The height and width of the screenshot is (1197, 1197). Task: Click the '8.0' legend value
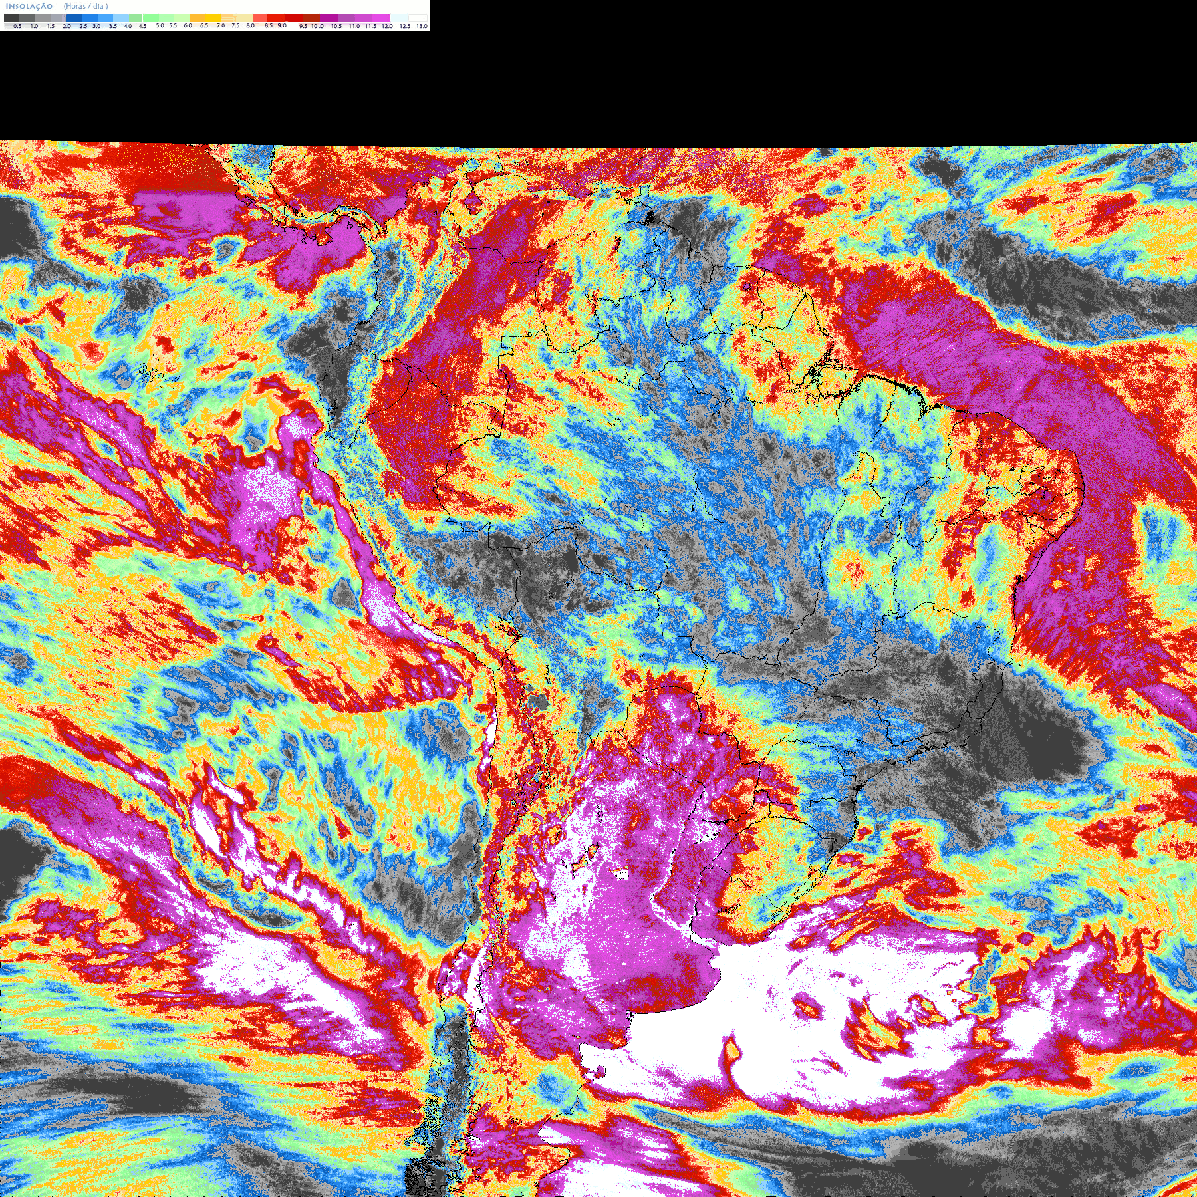251,25
